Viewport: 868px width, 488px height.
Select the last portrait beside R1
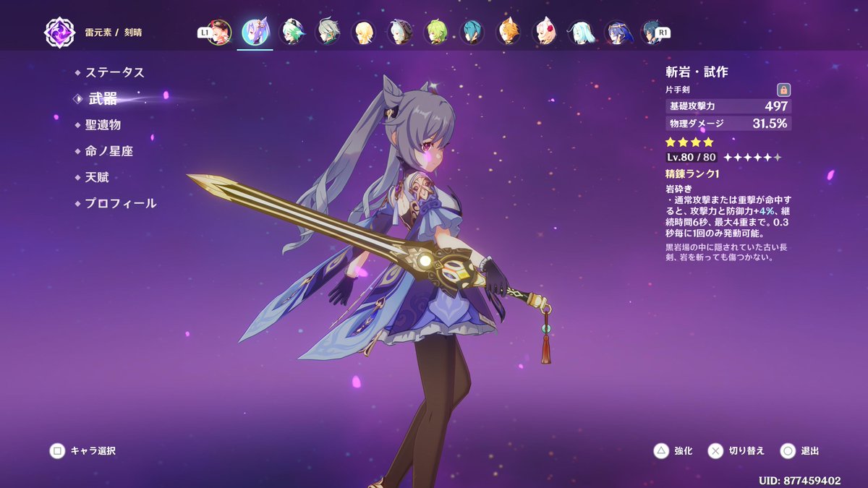[650, 33]
